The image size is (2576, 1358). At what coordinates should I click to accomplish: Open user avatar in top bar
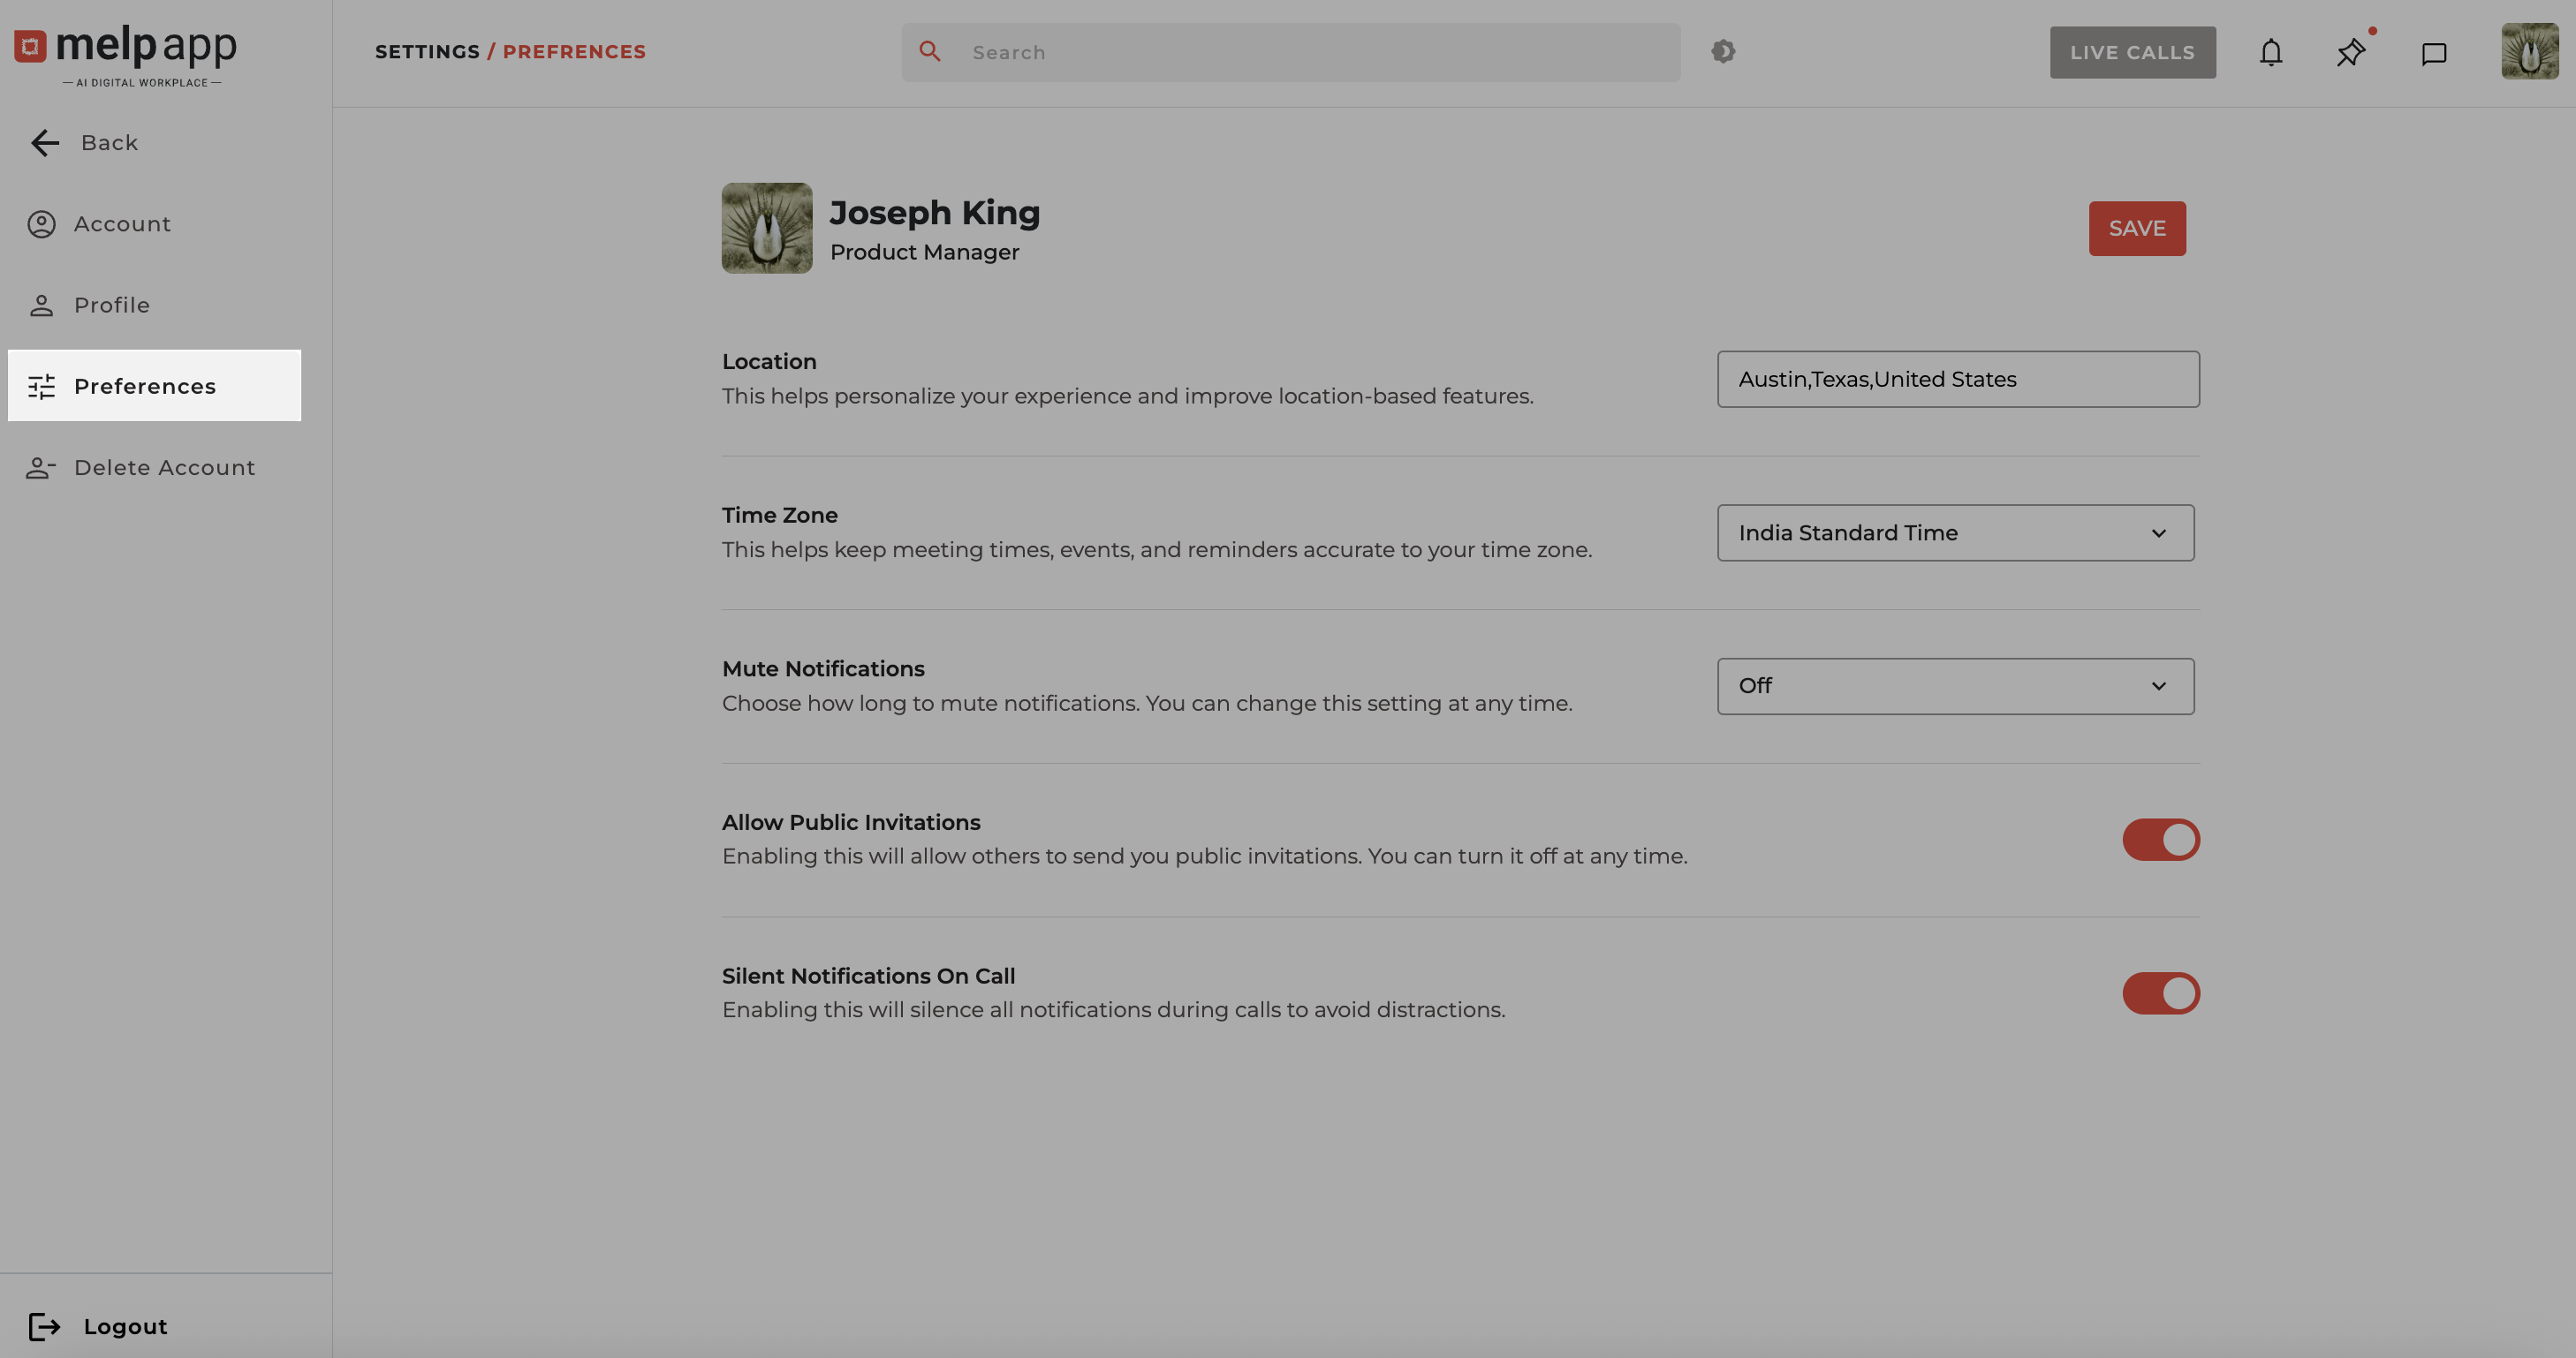pyautogui.click(x=2529, y=52)
